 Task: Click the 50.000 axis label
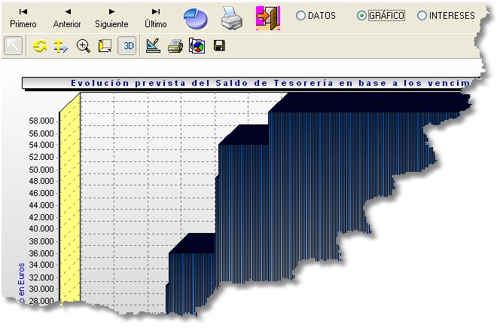(41, 170)
